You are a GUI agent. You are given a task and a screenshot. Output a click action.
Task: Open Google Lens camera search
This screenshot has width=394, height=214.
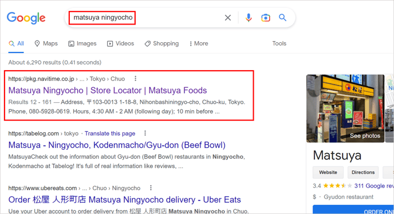click(266, 18)
